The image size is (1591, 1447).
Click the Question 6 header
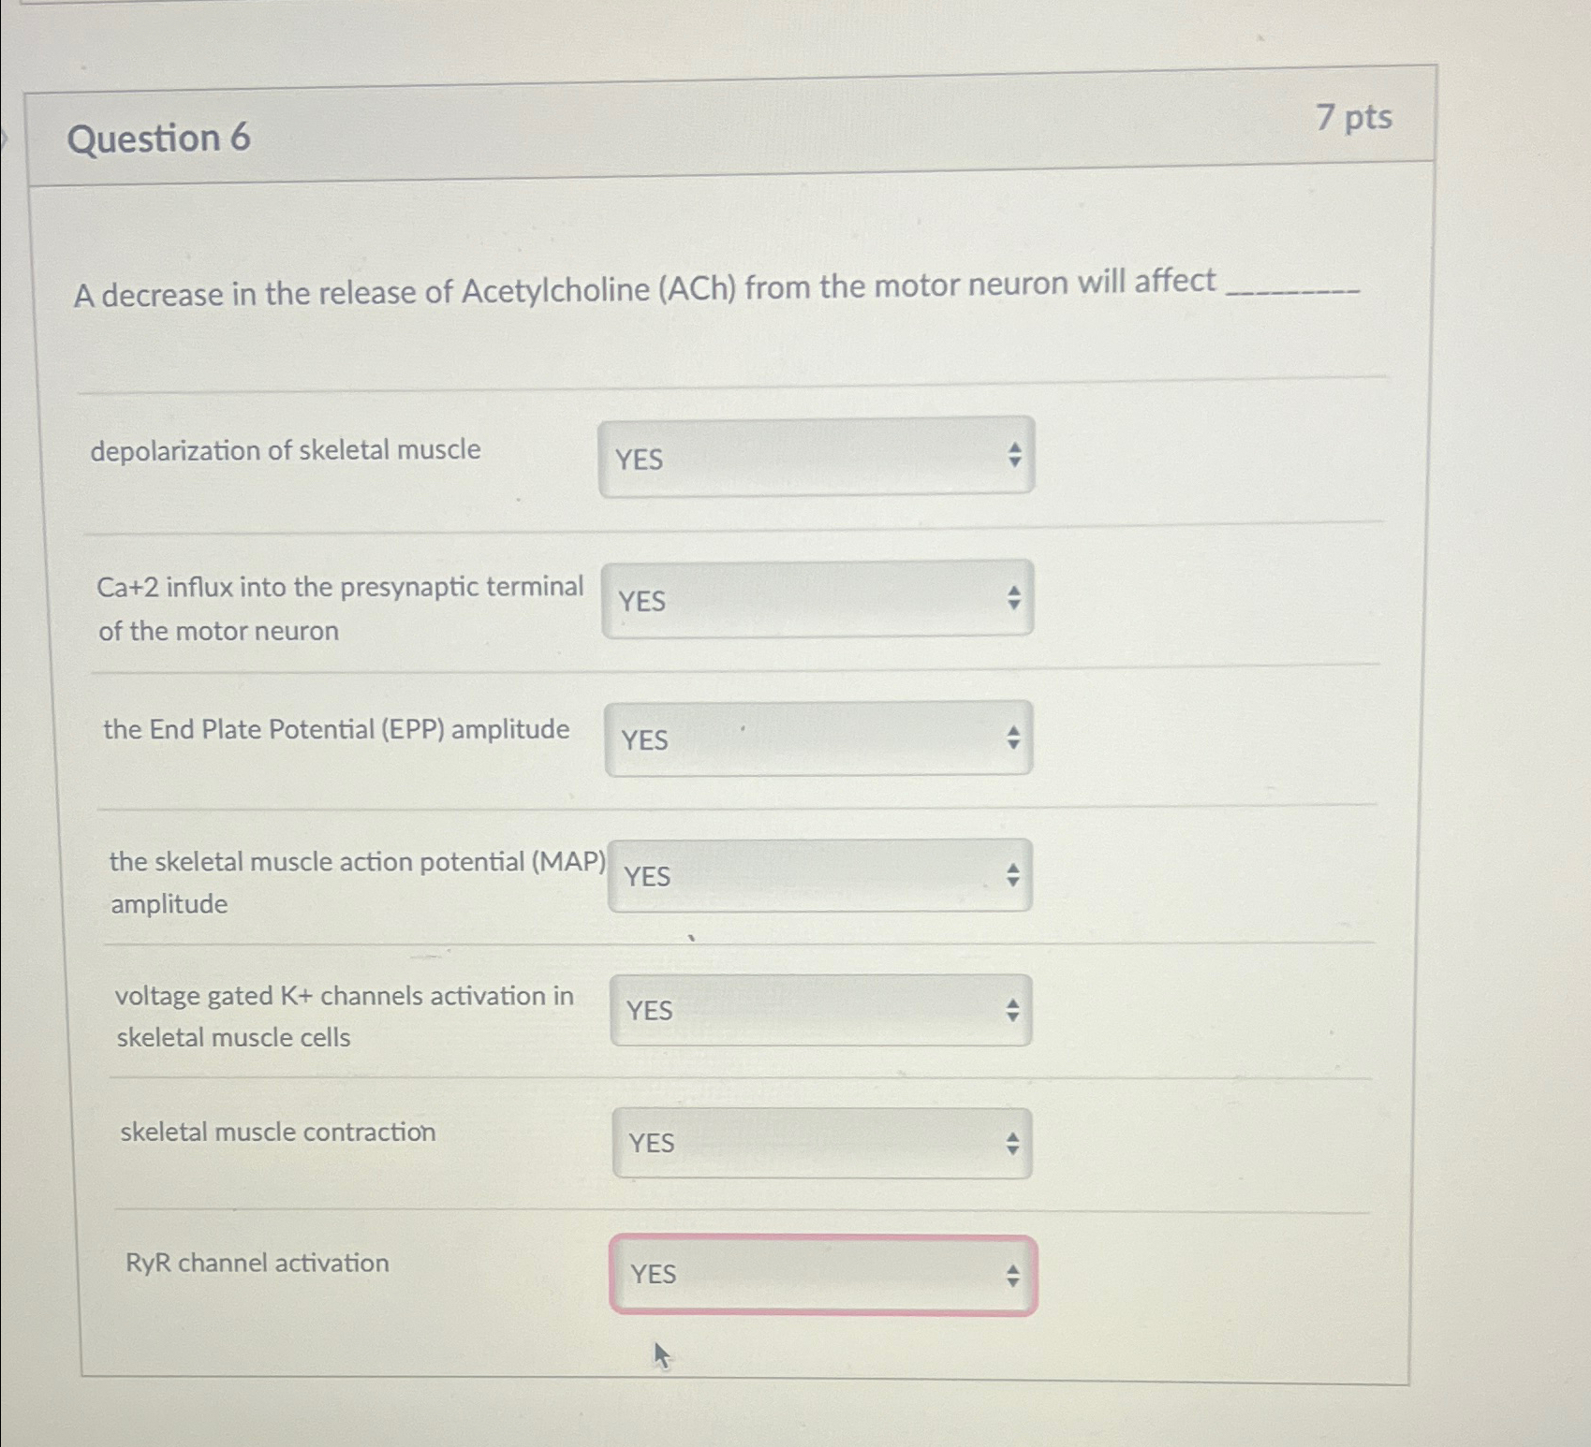161,139
